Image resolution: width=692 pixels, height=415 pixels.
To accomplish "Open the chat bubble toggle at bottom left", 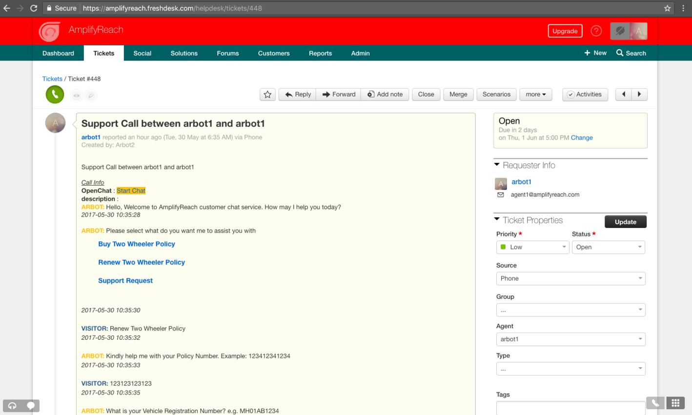I will click(31, 406).
